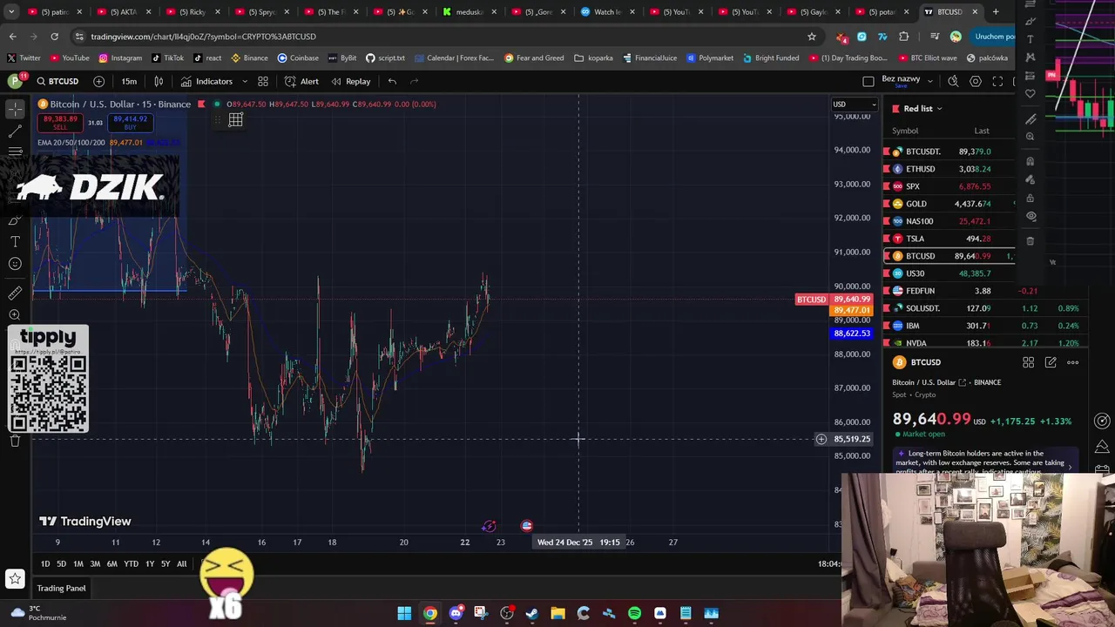Toggle magnet mode in right toolbar
This screenshot has width=1115, height=627.
coord(1031,161)
